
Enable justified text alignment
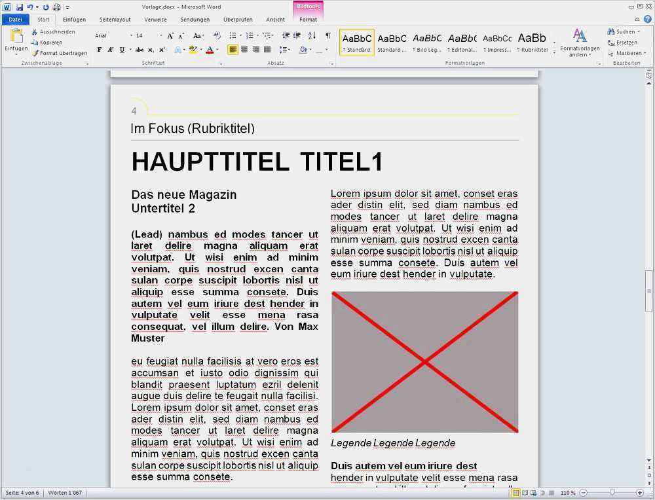pos(267,50)
